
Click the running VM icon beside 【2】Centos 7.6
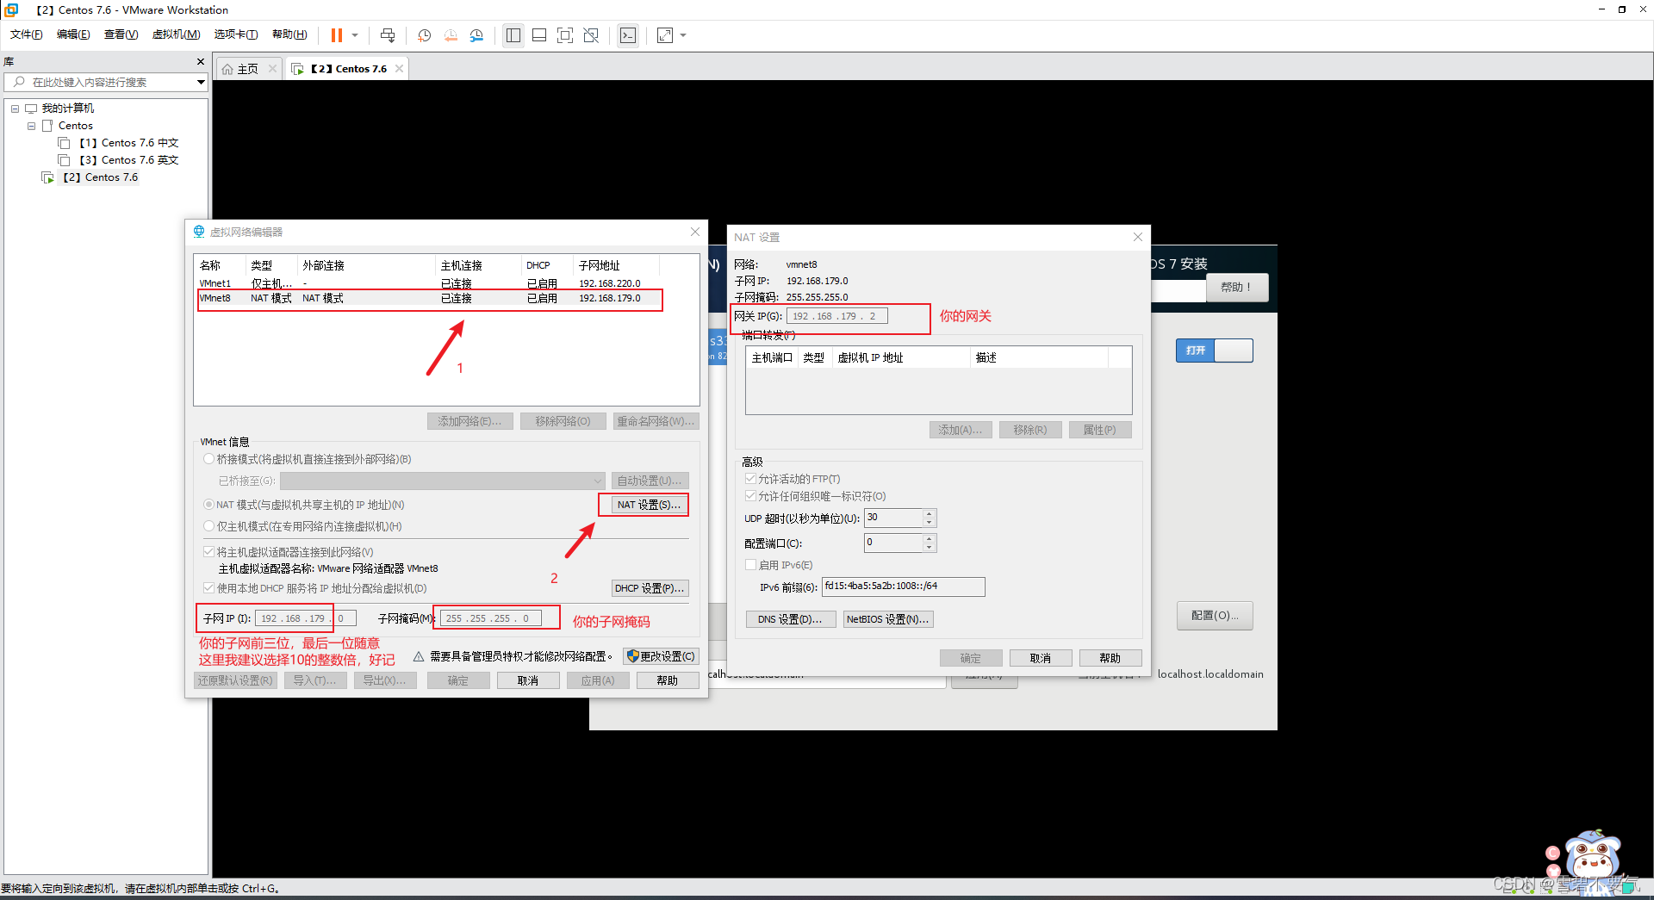coord(48,177)
